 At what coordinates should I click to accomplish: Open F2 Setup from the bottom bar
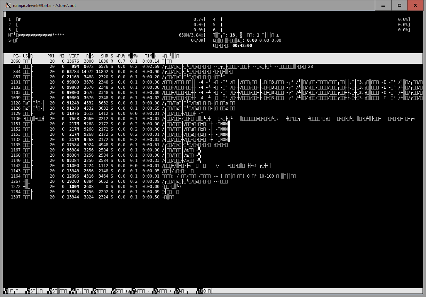[38, 291]
